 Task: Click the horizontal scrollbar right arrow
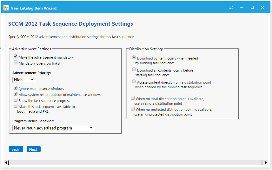[266, 163]
